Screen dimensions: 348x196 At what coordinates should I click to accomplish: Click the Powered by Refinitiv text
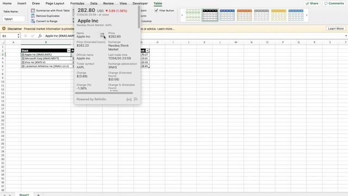pos(91,99)
